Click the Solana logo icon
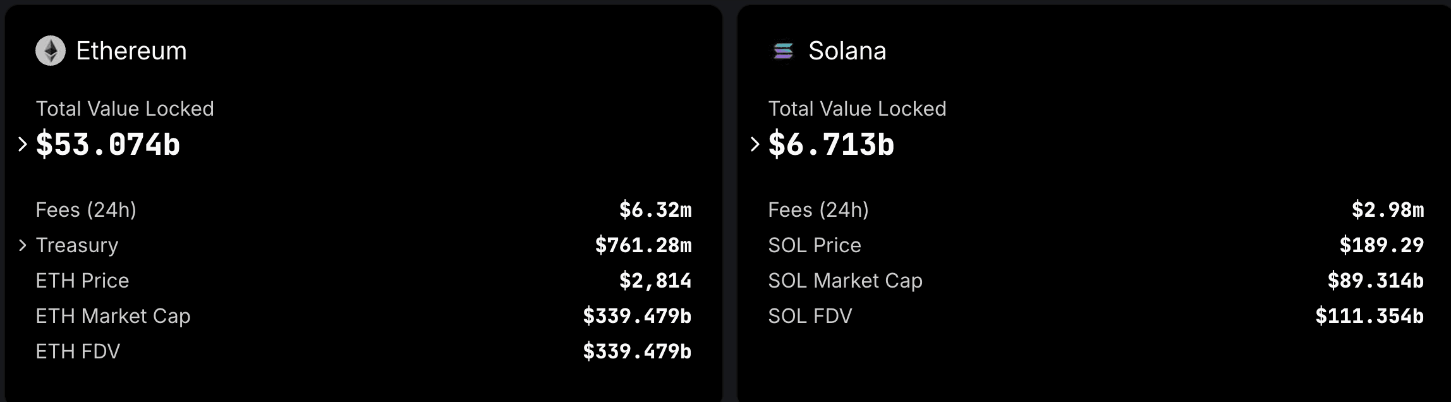Image resolution: width=1451 pixels, height=402 pixels. (x=783, y=51)
